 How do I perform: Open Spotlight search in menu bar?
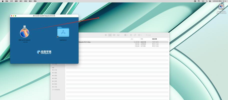[x=207, y=1]
